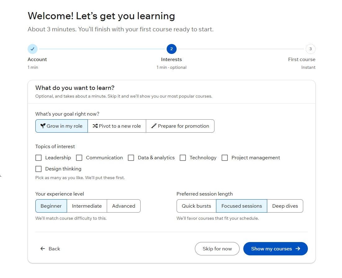The height and width of the screenshot is (278, 342).
Task: Click the Account step label
Action: (37, 60)
